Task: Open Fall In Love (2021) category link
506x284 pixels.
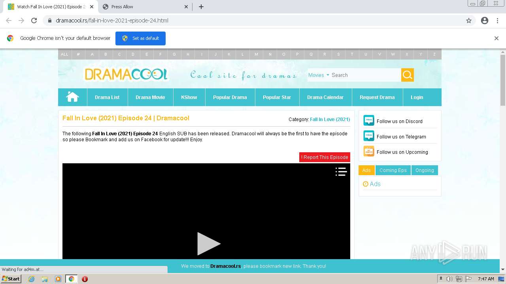Action: (x=330, y=119)
